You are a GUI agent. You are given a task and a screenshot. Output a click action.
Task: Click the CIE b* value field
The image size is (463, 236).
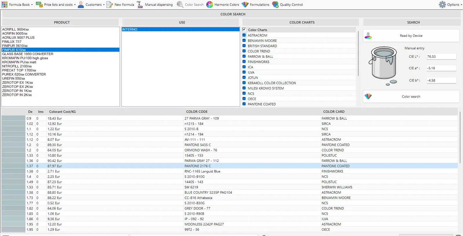tap(441, 80)
